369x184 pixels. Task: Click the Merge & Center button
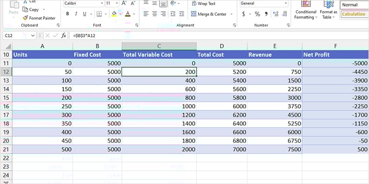(x=209, y=14)
